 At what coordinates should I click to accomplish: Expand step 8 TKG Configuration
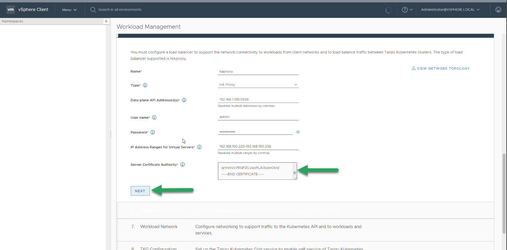(x=305, y=246)
